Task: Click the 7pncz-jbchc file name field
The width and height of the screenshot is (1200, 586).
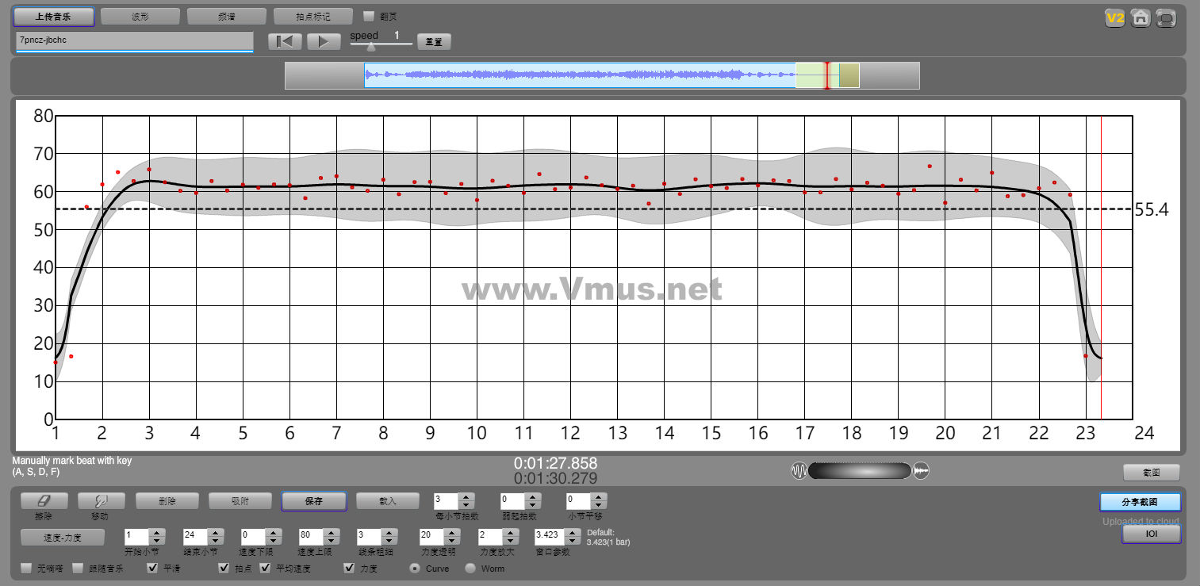Action: pyautogui.click(x=134, y=41)
